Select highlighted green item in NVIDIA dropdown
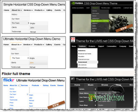The height and width of the screenshot is (112, 138). [x=100, y=21]
